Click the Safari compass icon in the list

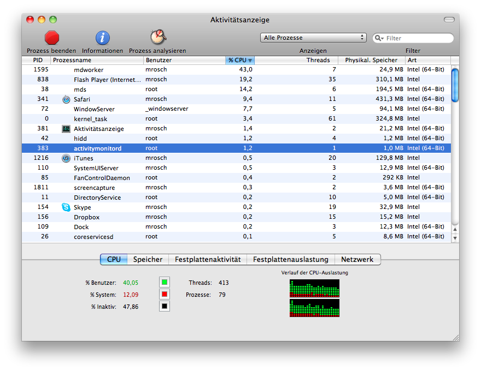click(x=66, y=99)
